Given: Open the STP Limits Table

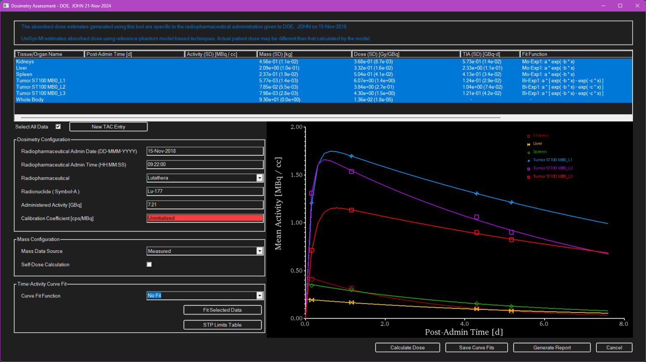Looking at the screenshot, I should (222, 324).
